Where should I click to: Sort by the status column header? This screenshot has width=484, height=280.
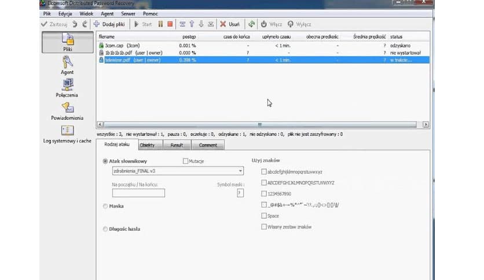396,36
